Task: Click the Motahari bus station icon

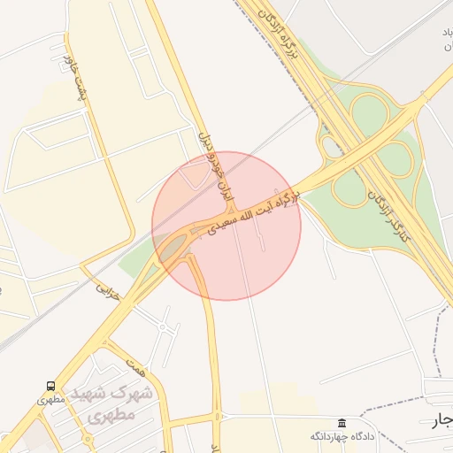Action: tap(50, 386)
